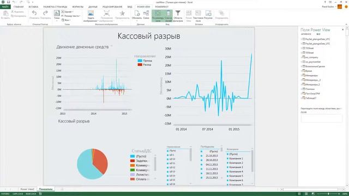Click the user account picture icon
349x196 pixels.
coord(340,7)
